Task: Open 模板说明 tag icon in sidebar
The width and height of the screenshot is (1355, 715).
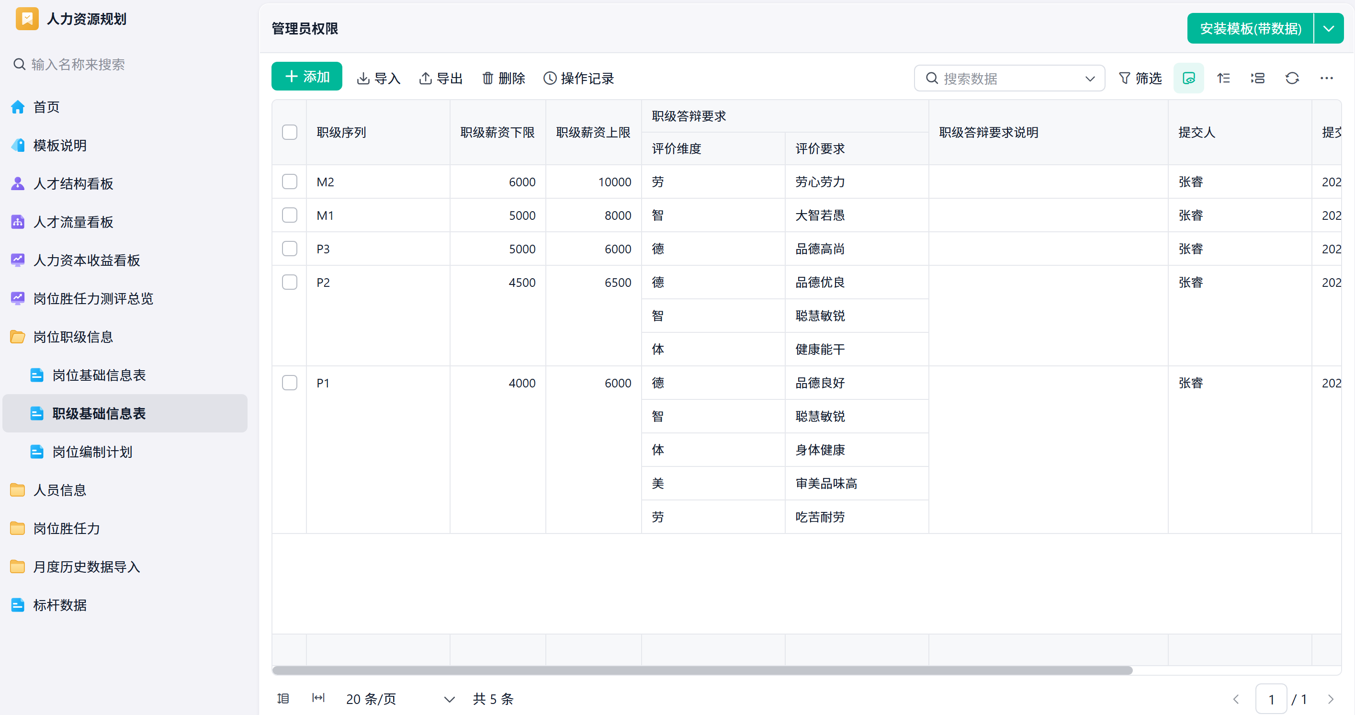Action: click(x=18, y=145)
